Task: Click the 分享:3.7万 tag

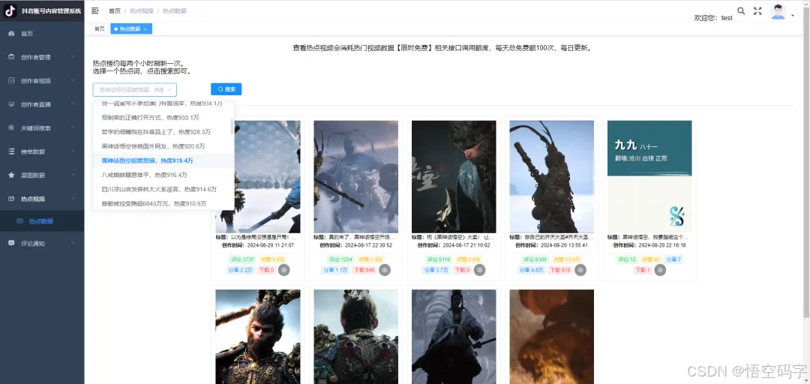Action: (x=436, y=270)
